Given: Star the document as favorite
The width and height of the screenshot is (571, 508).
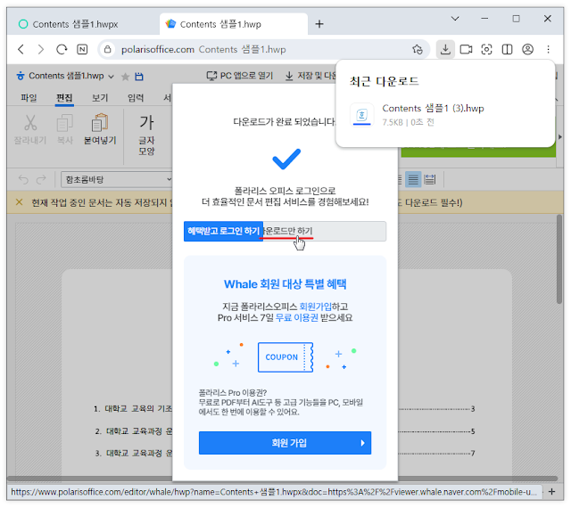Looking at the screenshot, I should point(125,77).
